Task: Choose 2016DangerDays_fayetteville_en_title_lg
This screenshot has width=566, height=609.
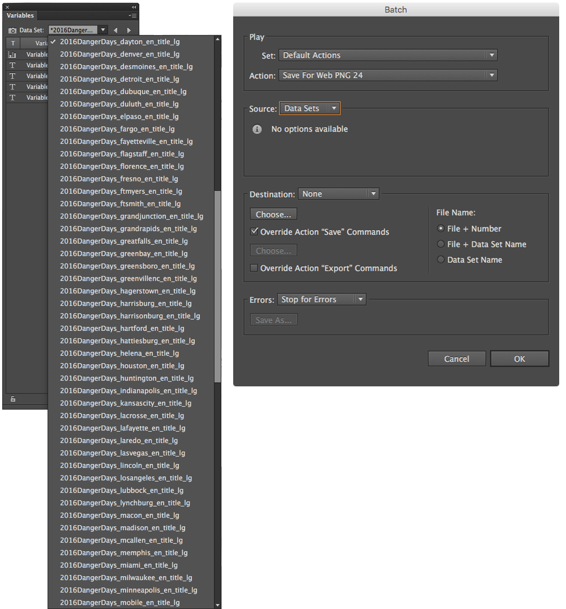Action: tap(131, 142)
